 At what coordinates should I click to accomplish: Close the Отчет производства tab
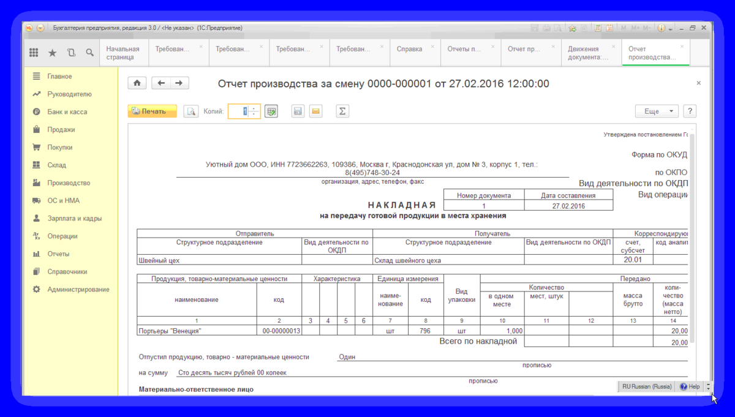pyautogui.click(x=682, y=47)
